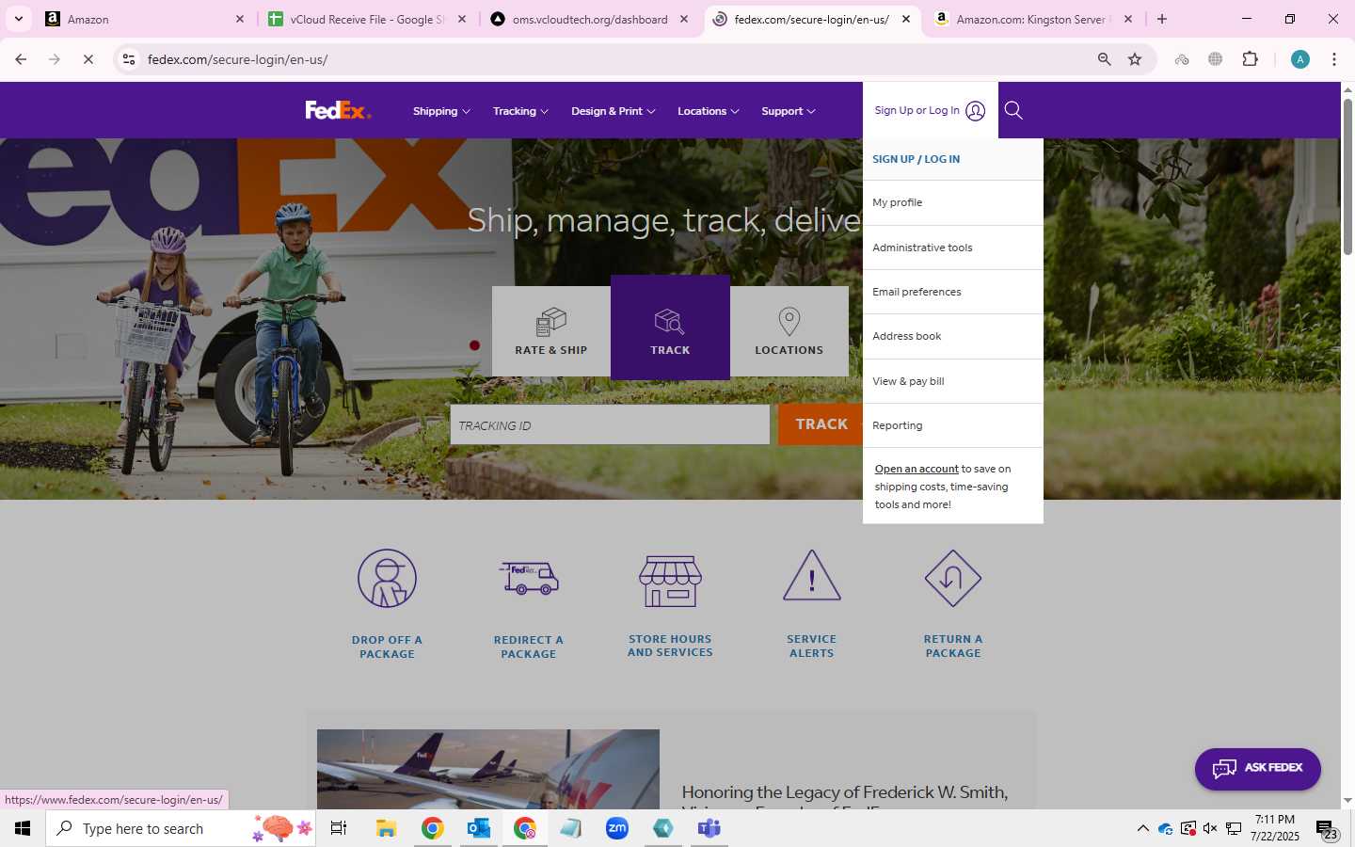
Task: Bookmark this page with star icon
Action: click(x=1135, y=59)
